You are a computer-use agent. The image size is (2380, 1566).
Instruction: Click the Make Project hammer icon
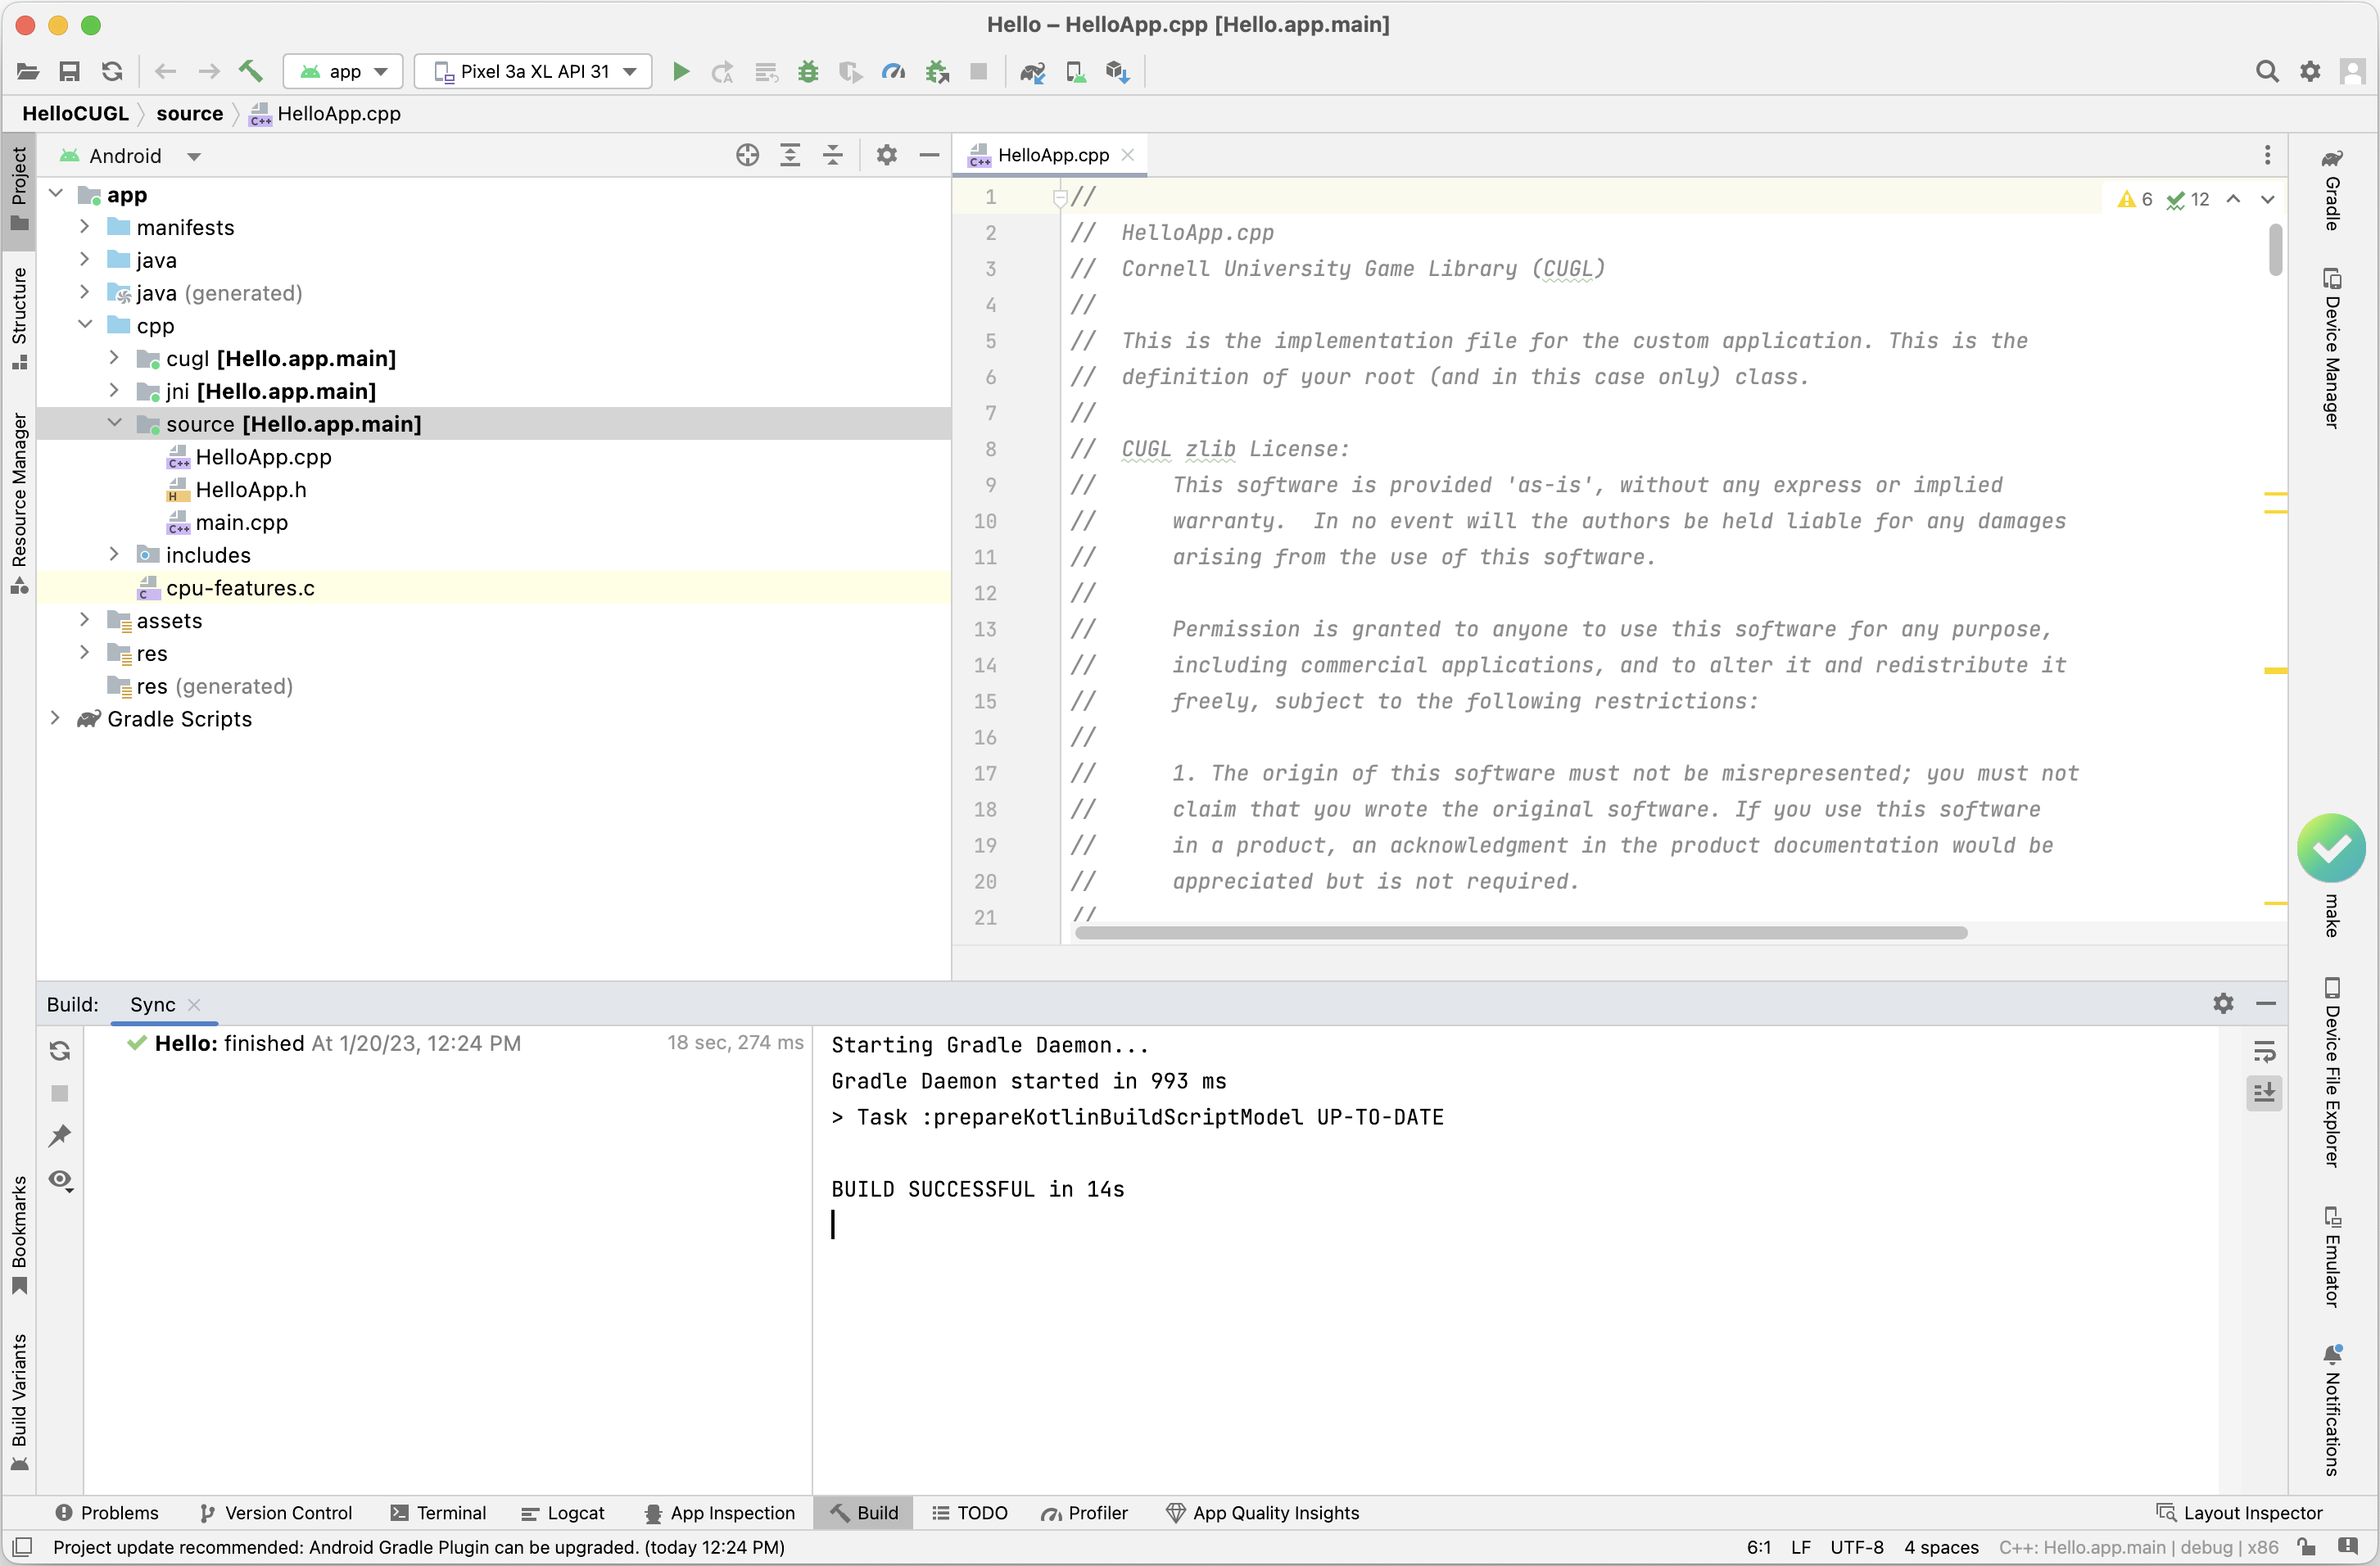[x=250, y=71]
